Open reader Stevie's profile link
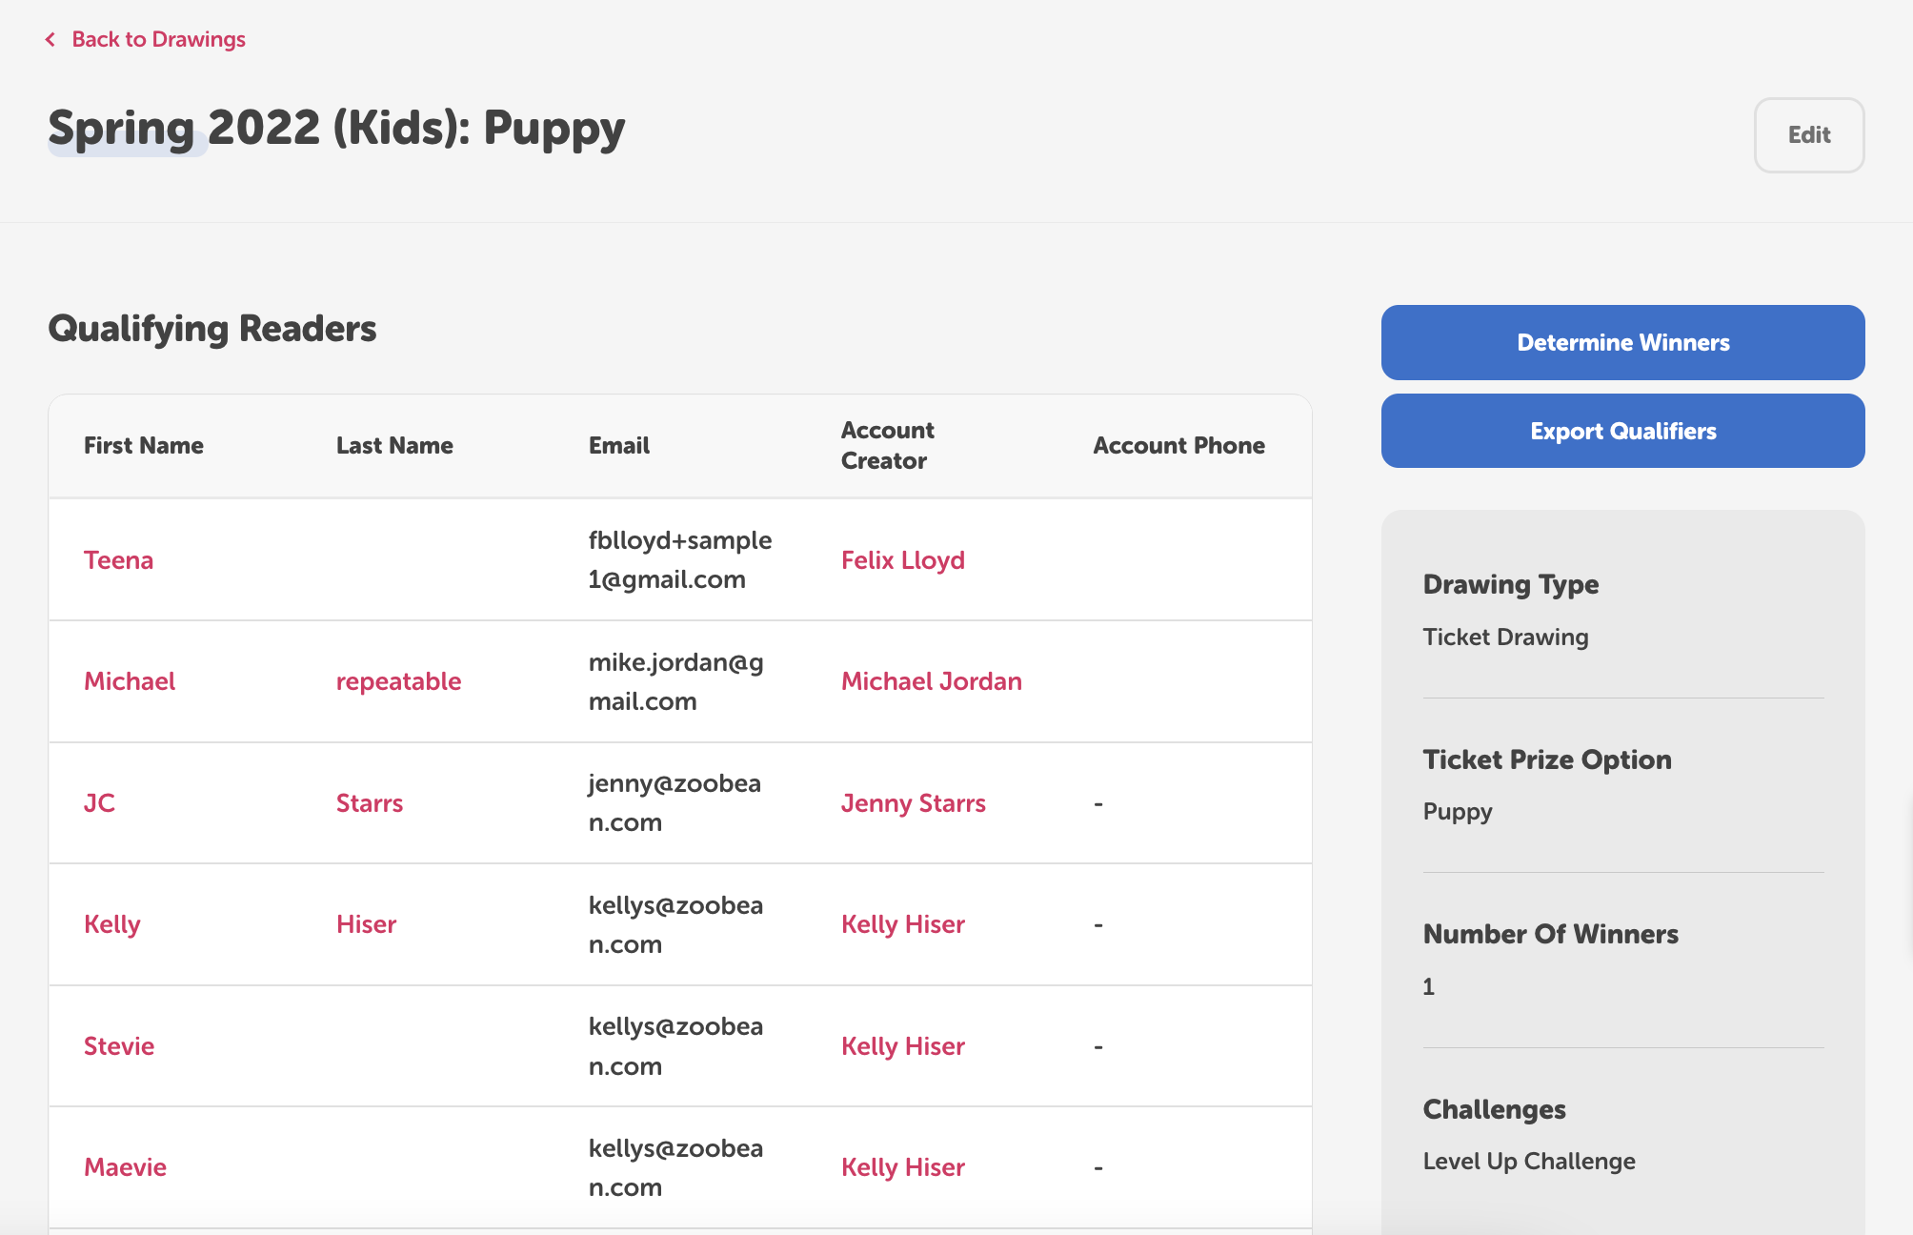 [x=119, y=1045]
